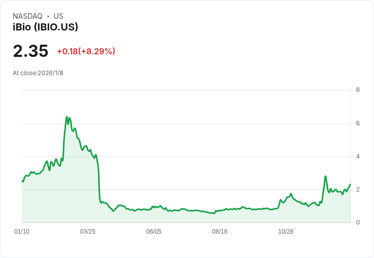Screen dimensions: 374x258
Task: Click the current price 2.35
Action: 30,51
